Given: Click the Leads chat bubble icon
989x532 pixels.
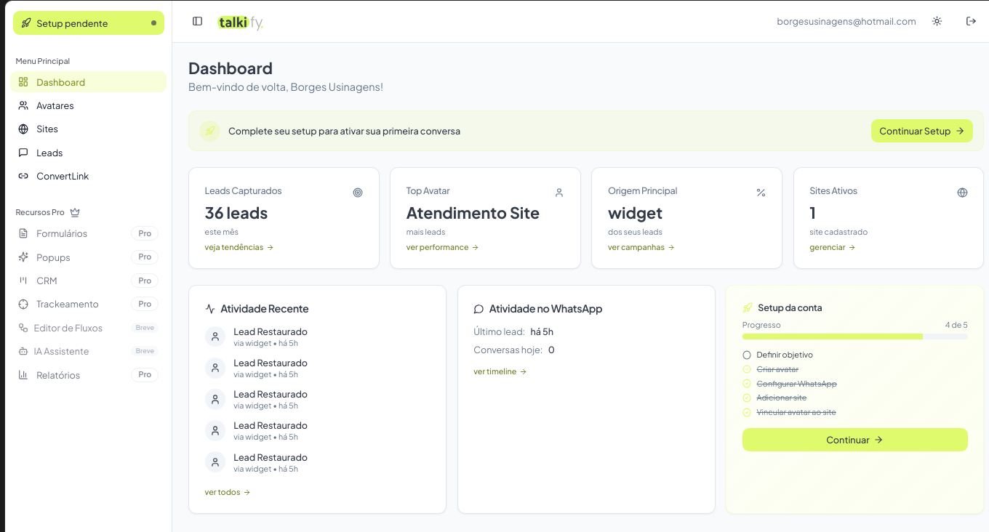Looking at the screenshot, I should (23, 153).
